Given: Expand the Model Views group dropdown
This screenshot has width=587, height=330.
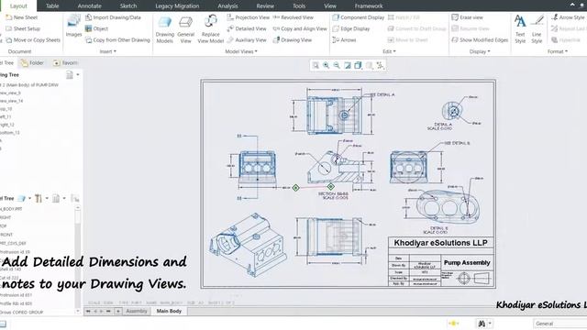Looking at the screenshot, I should (x=241, y=51).
